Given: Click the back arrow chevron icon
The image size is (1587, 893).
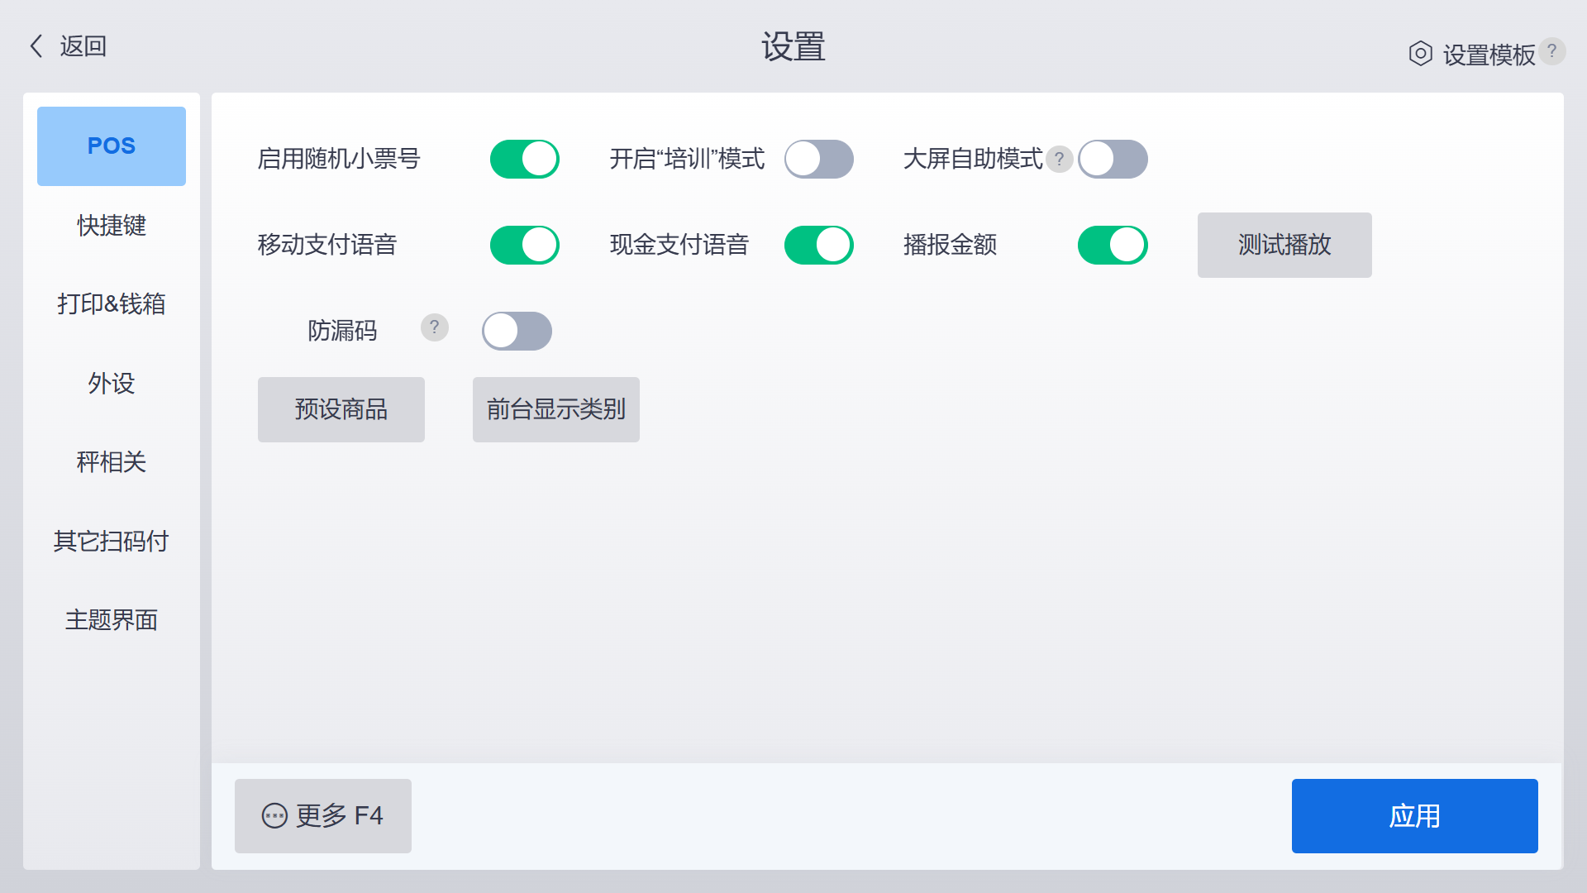Looking at the screenshot, I should coord(35,45).
